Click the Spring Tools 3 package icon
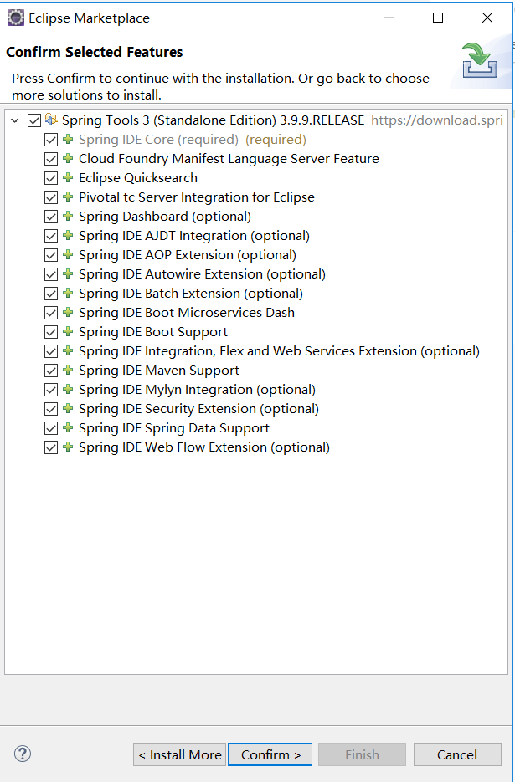Viewport: 515px width, 782px height. [x=51, y=120]
